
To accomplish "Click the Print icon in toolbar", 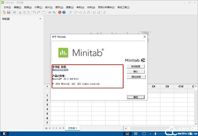I will (15, 12).
